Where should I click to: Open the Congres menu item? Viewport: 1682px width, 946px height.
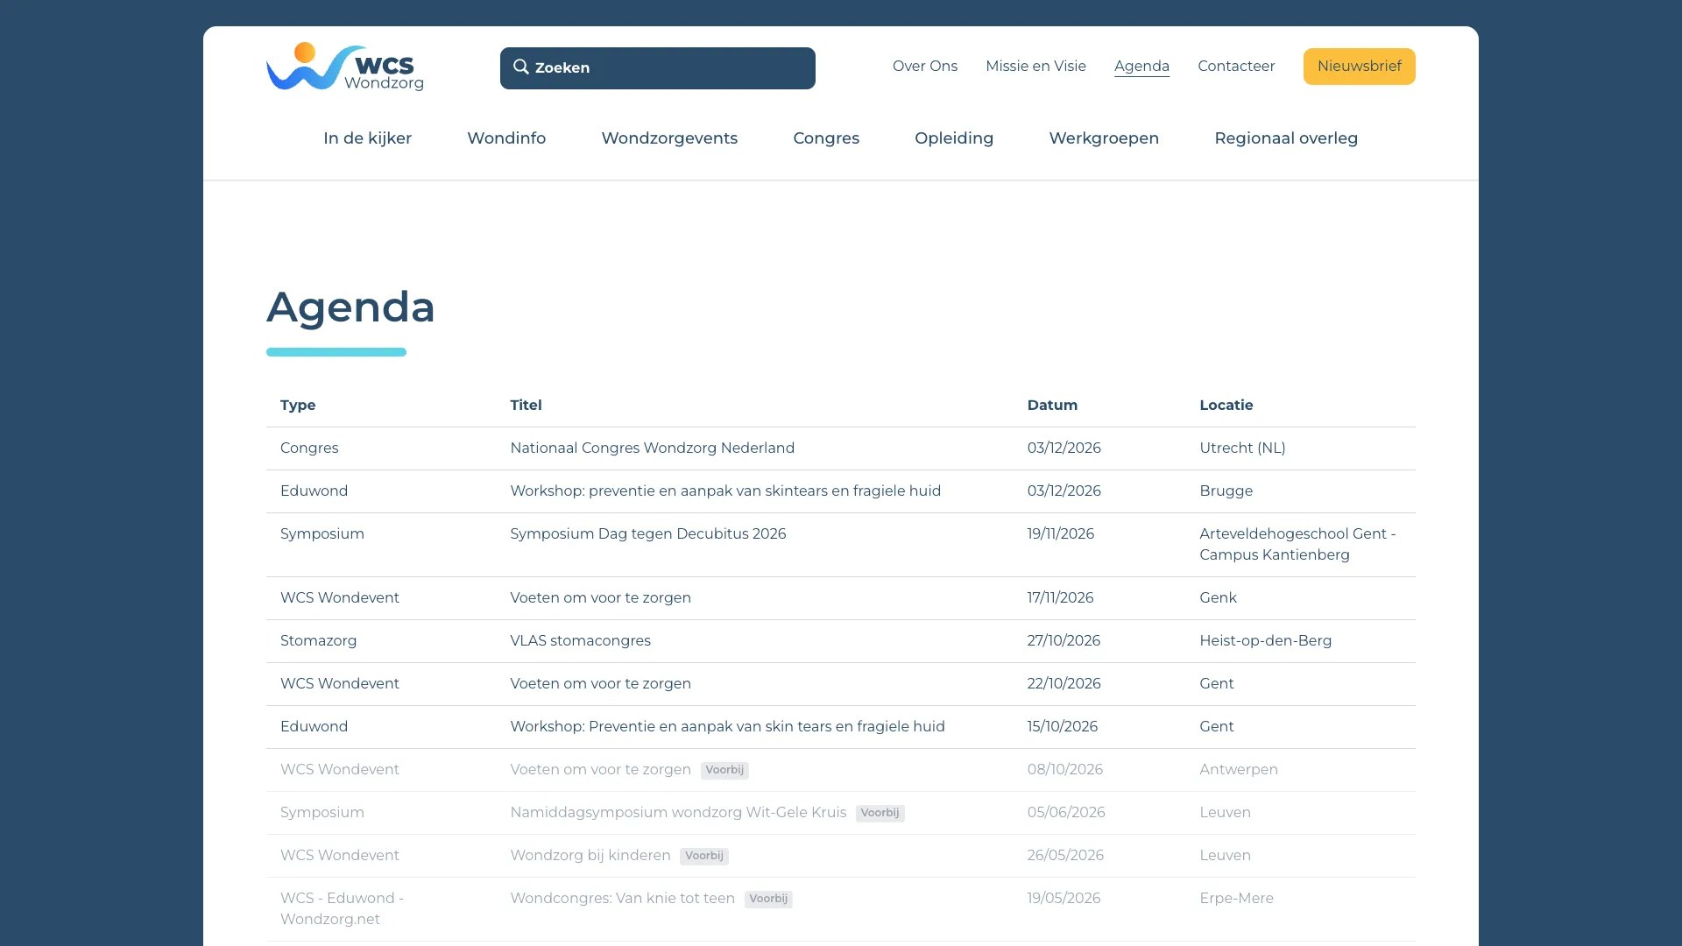(x=826, y=138)
